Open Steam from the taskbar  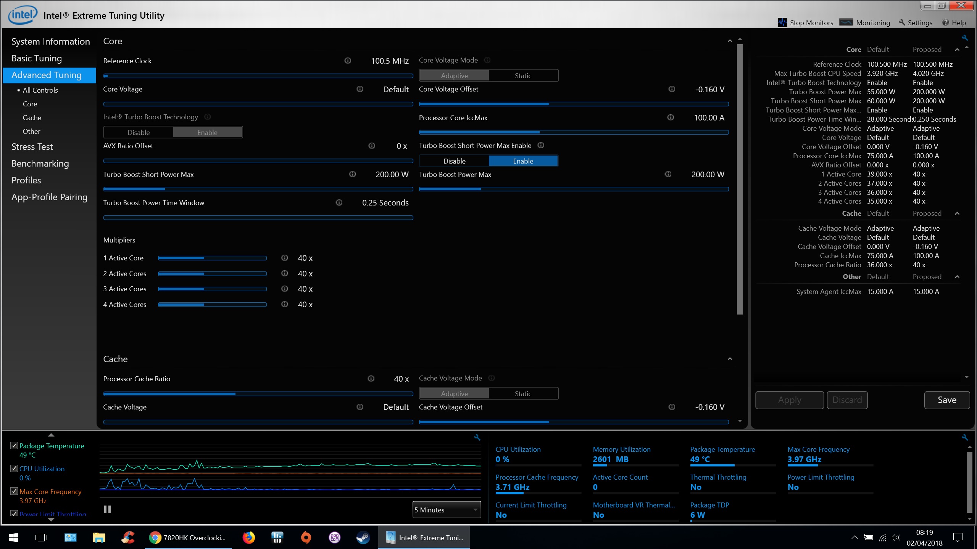pos(363,538)
